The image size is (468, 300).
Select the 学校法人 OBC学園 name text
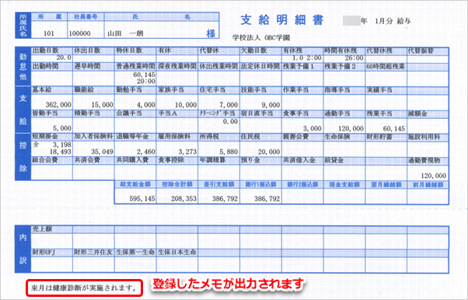pos(261,38)
